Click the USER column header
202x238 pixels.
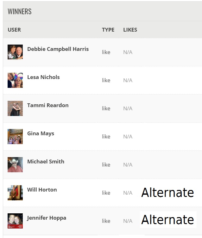tap(14, 30)
